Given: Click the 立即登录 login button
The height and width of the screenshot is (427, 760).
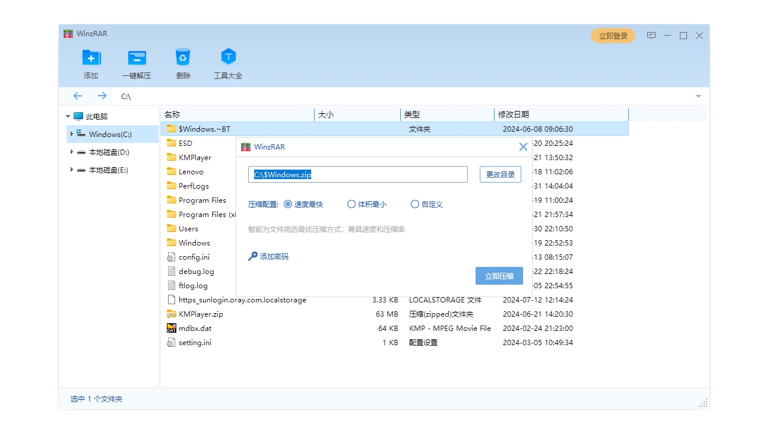Looking at the screenshot, I should (613, 36).
